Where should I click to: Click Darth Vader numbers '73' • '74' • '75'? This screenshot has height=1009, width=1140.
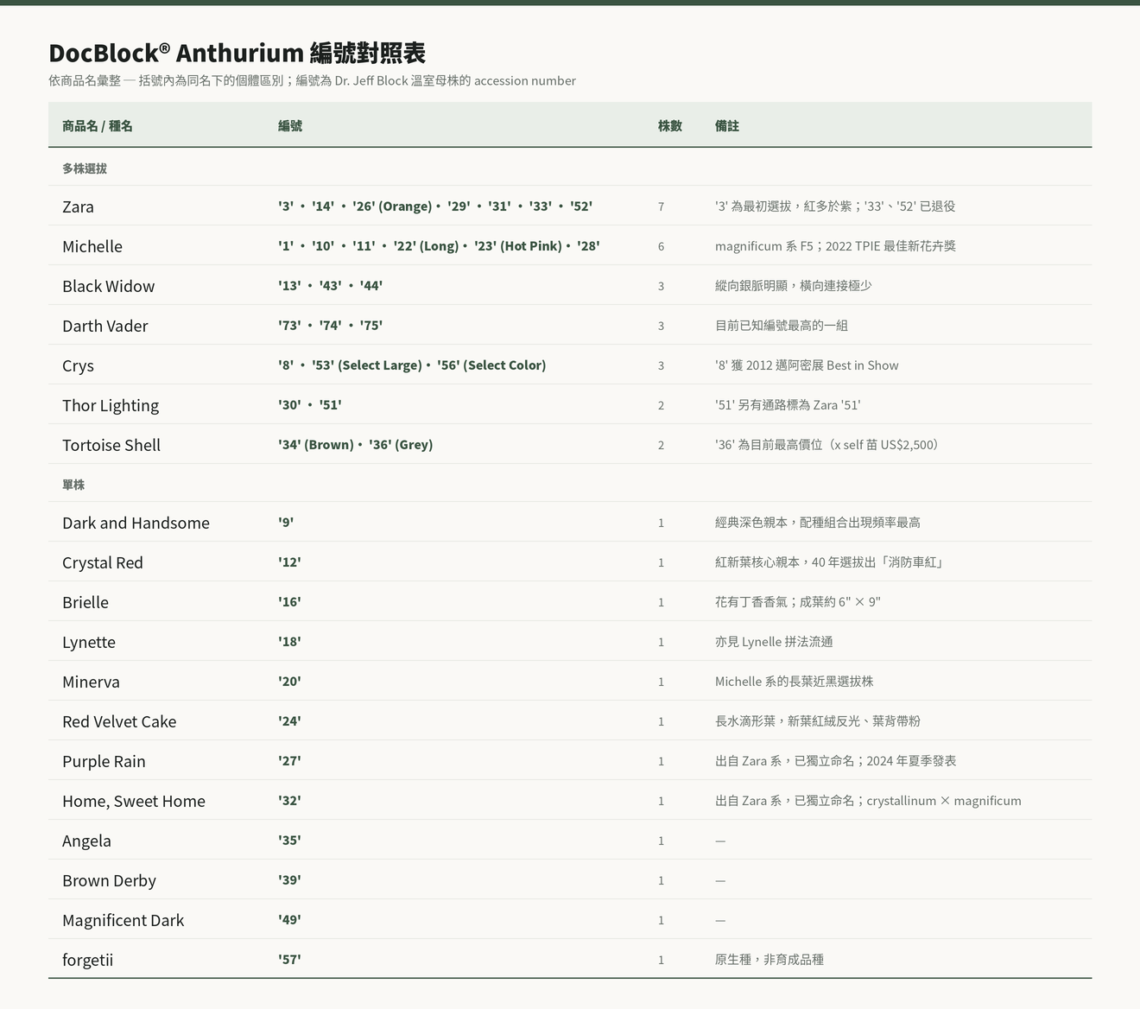coord(330,326)
